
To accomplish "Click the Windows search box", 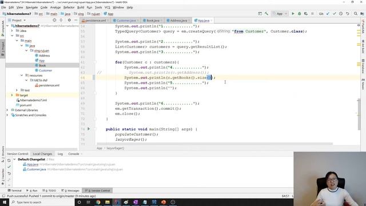I will coord(42,202).
